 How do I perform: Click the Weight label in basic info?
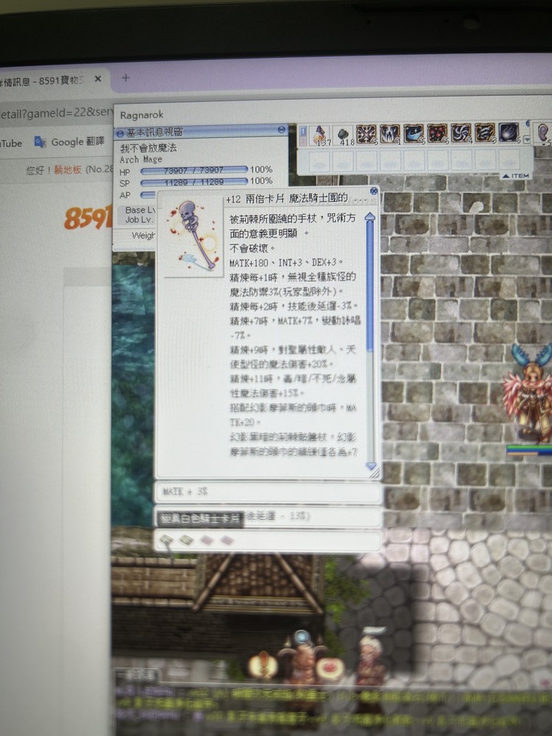pyautogui.click(x=144, y=236)
